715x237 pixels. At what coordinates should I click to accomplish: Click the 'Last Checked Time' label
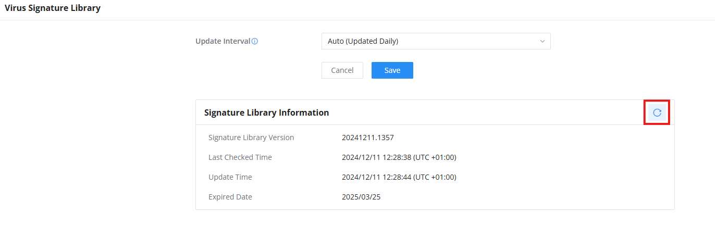pos(240,157)
